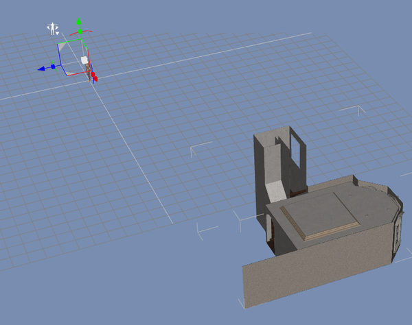The height and width of the screenshot is (325, 412).
Task: Open the dropdown arrow beside figure icon
Action: [57, 34]
